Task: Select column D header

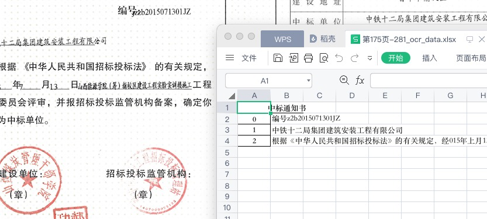Action: click(x=352, y=96)
